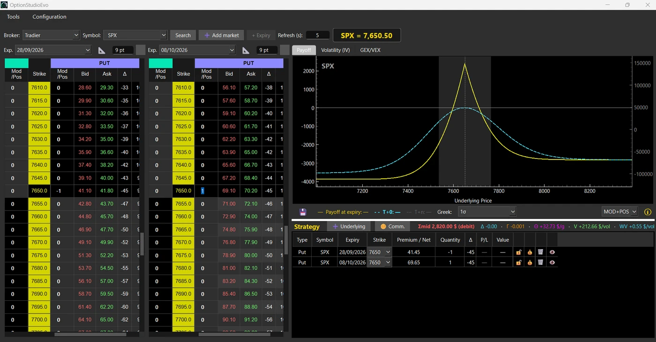Click the Add market button
656x342 pixels.
click(x=222, y=35)
